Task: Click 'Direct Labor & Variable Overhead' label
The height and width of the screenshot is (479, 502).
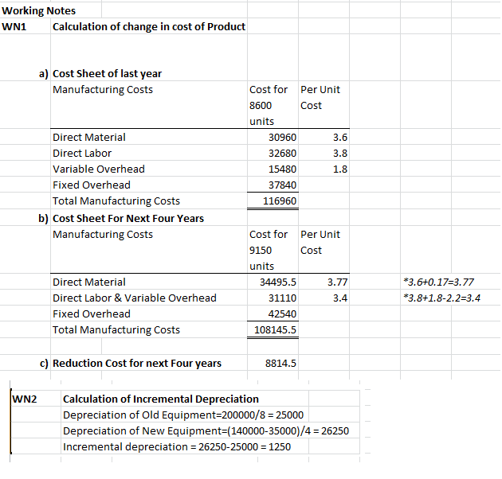Action: (135, 298)
